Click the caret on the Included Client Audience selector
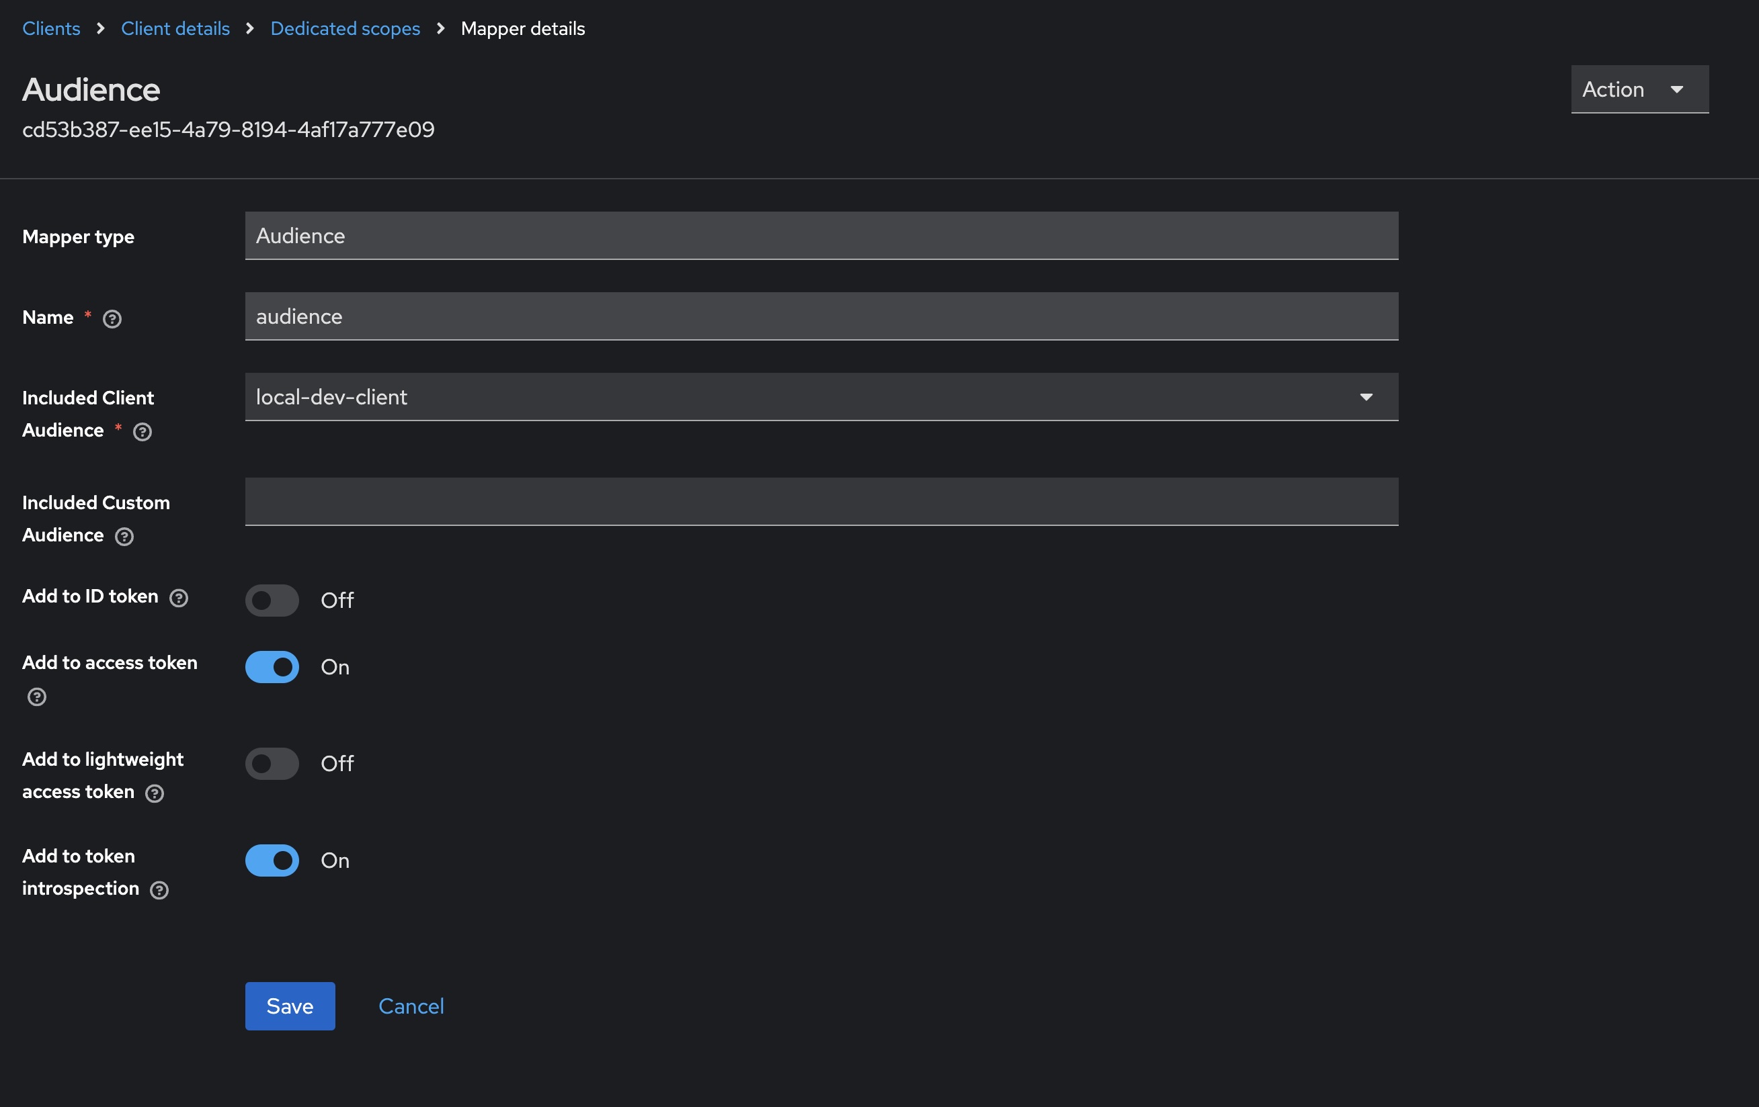The image size is (1759, 1107). click(x=1366, y=397)
